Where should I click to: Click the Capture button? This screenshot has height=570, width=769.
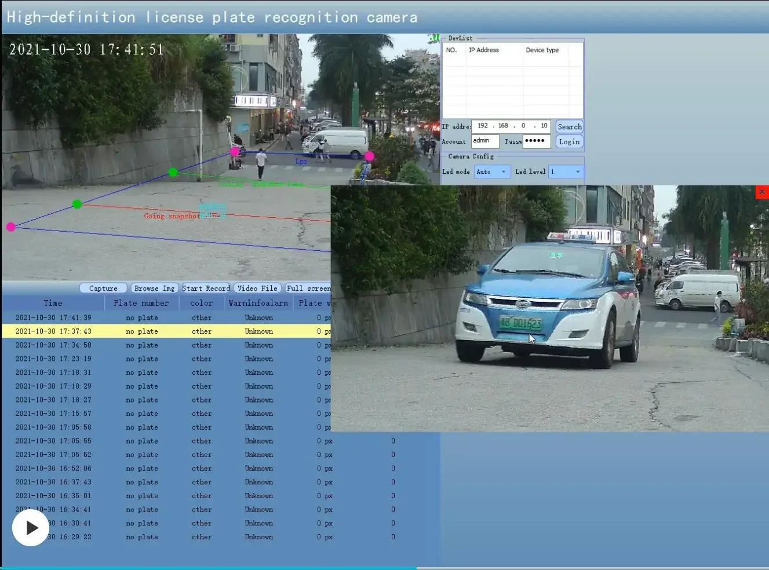click(103, 288)
